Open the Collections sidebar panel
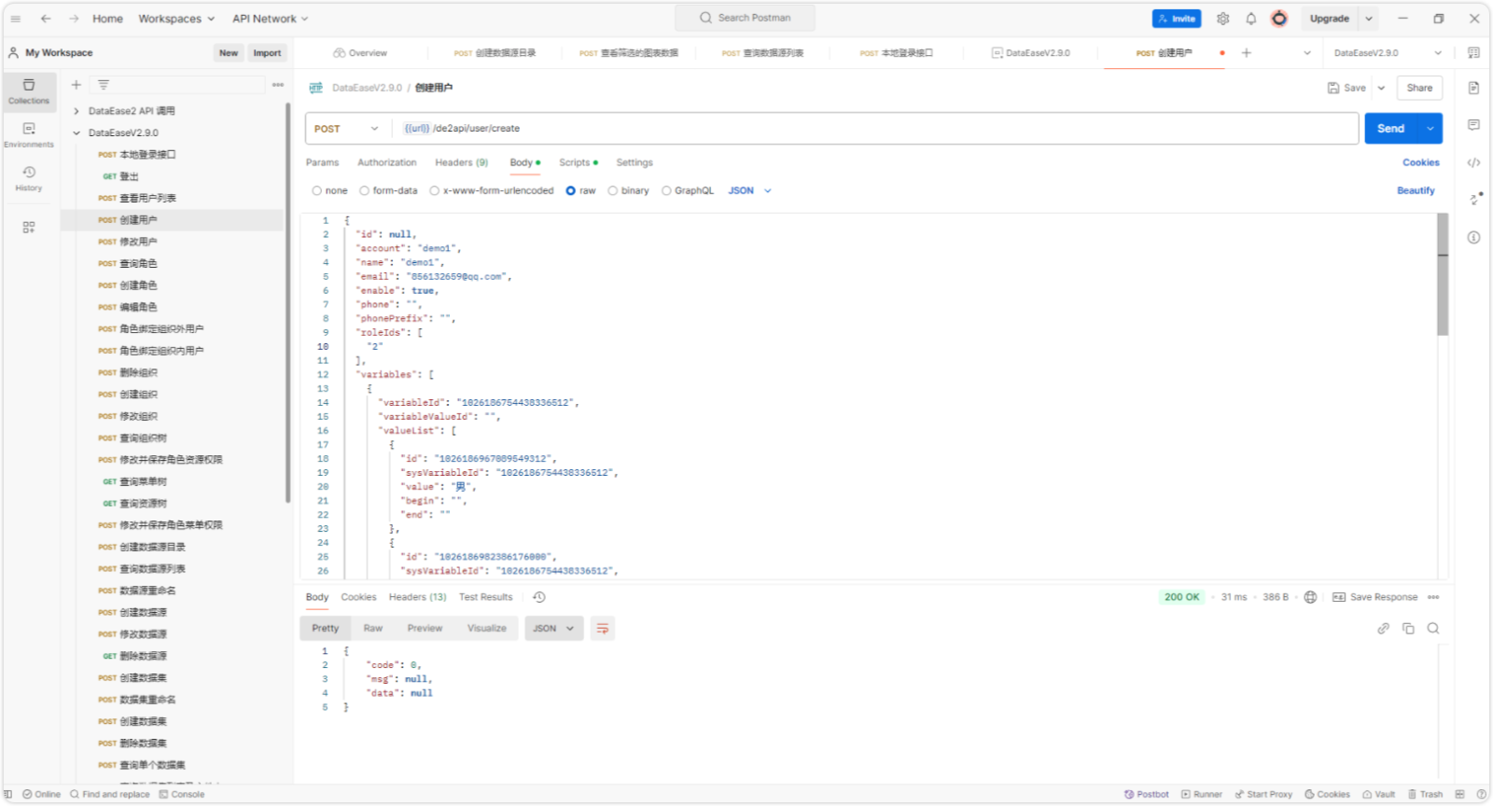 tap(29, 90)
